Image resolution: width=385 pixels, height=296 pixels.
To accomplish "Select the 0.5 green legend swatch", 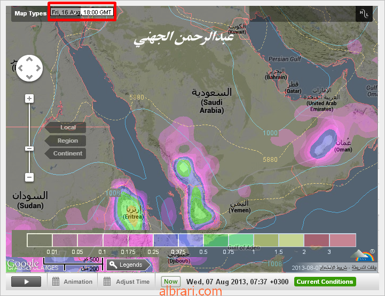I will tap(216, 240).
